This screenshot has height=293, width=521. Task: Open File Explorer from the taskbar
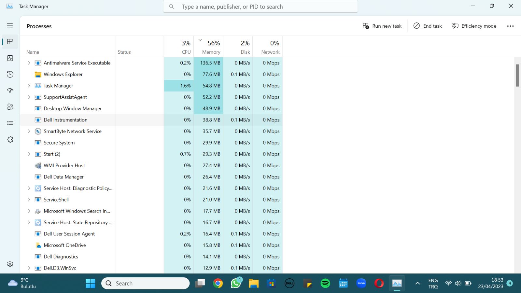point(254,284)
